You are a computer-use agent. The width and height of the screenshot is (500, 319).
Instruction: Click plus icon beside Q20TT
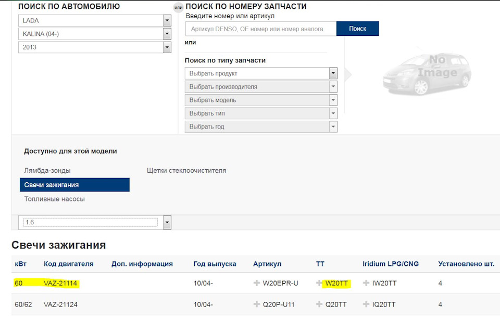point(319,304)
